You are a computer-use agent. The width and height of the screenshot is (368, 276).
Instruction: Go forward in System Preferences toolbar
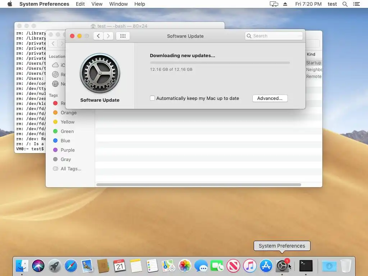108,36
